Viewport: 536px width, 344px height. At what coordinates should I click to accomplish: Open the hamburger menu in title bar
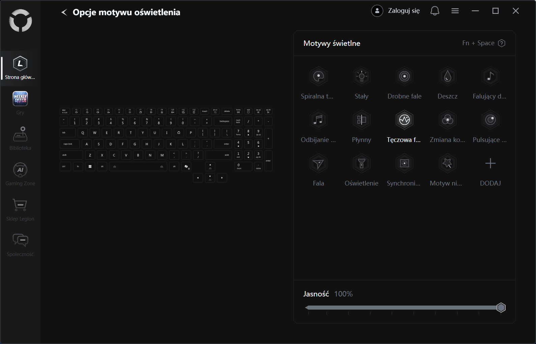[x=455, y=11]
